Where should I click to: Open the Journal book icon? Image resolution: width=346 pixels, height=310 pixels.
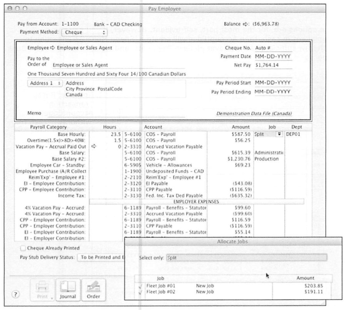point(68,290)
